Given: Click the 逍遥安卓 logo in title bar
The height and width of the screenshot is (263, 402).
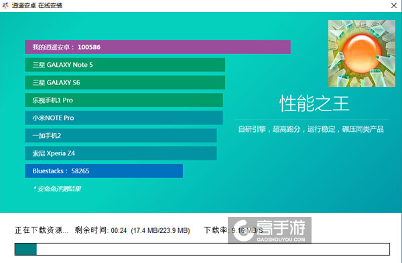Looking at the screenshot, I should [5, 5].
